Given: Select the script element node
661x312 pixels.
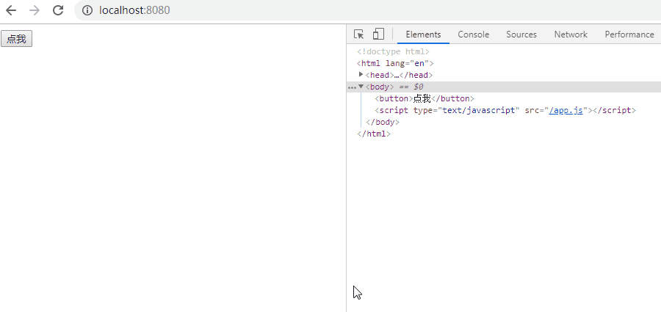Looking at the screenshot, I should coord(505,110).
